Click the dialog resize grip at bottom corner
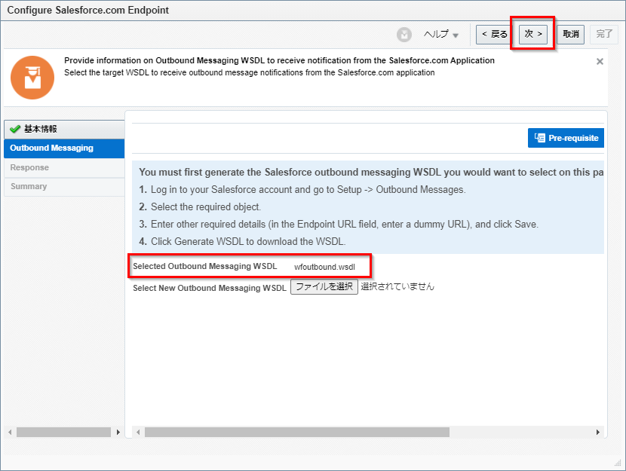Screen dimensions: 626x471 tap(618, 463)
